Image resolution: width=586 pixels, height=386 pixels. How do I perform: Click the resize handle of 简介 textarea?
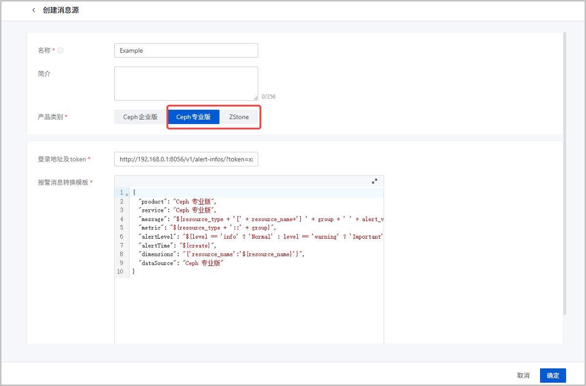point(255,98)
